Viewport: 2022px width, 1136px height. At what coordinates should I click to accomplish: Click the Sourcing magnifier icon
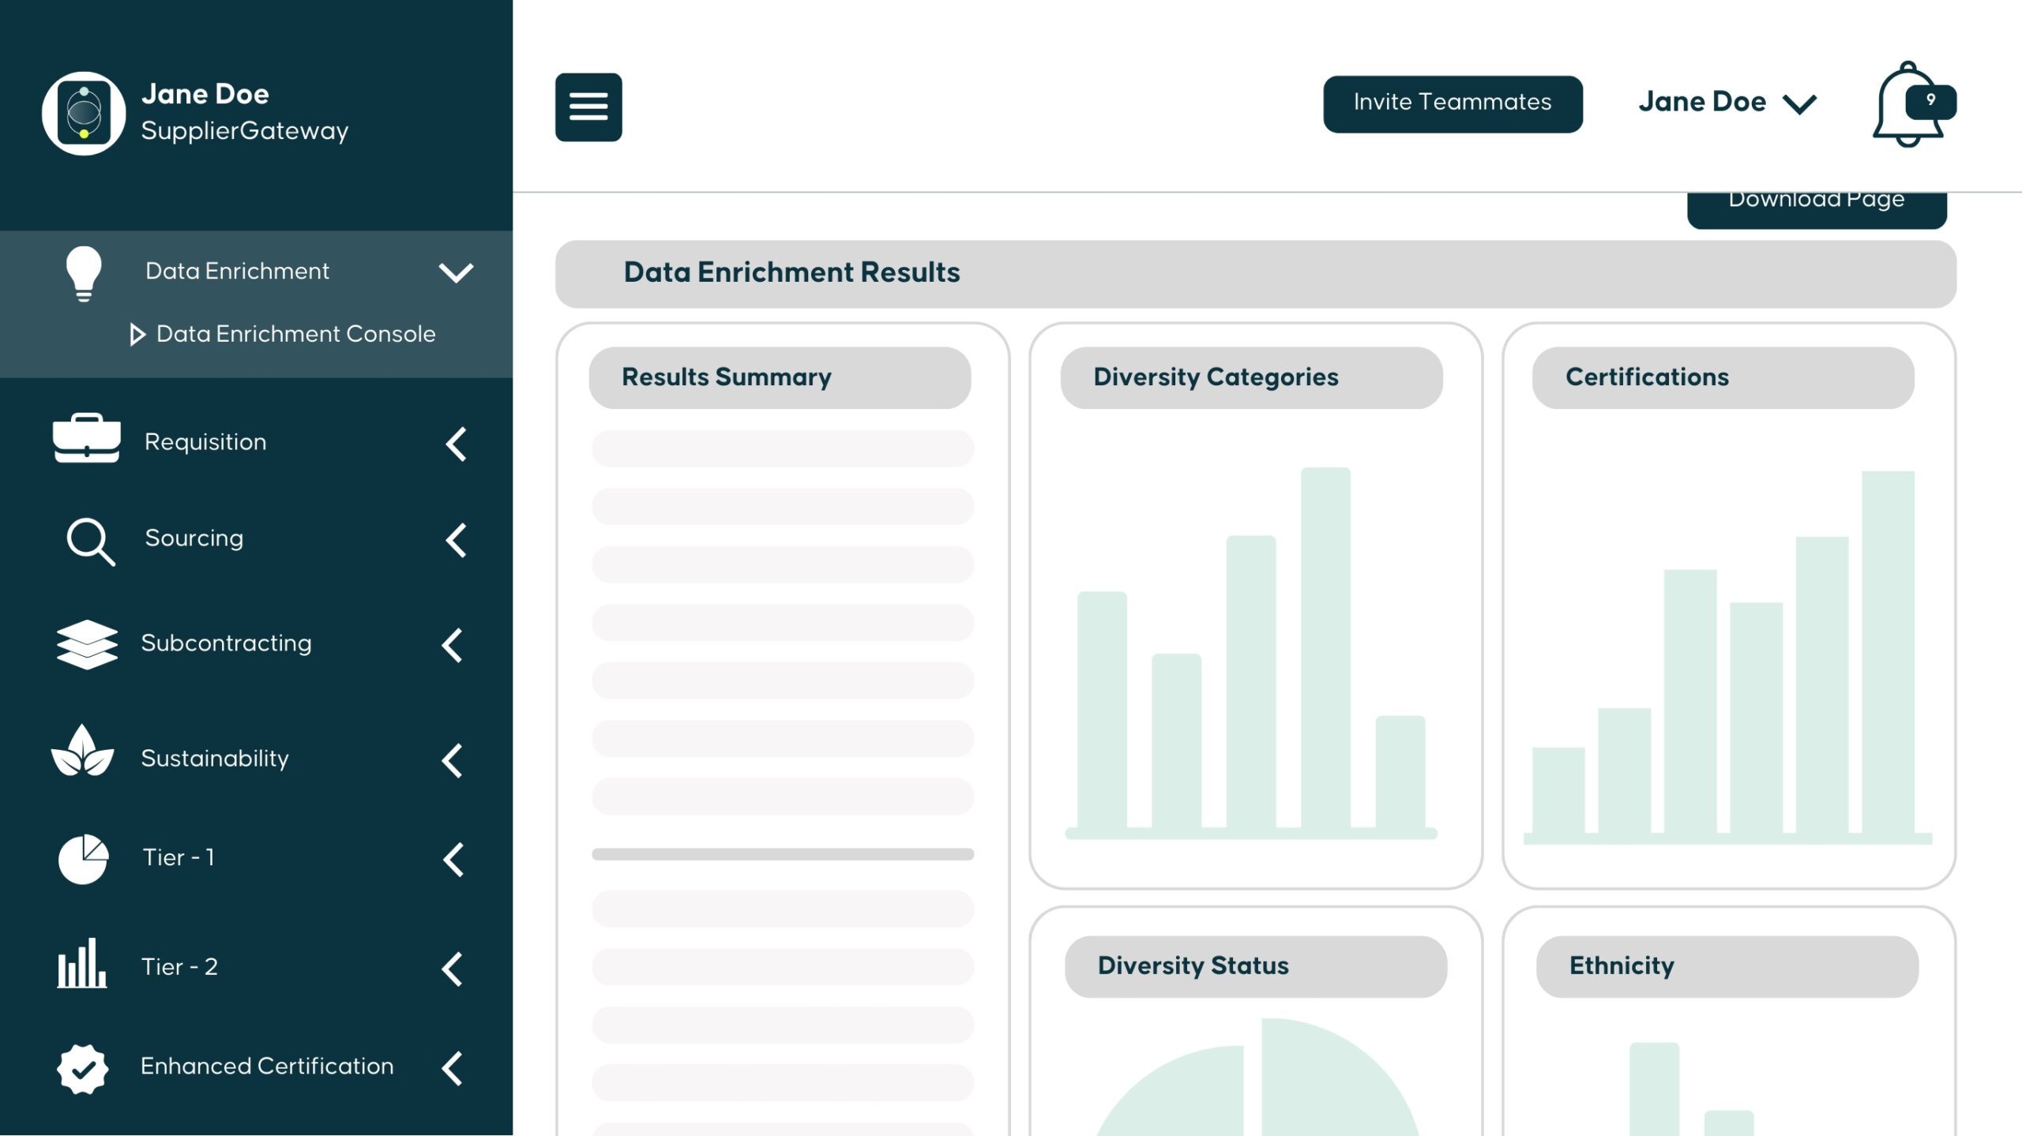(90, 542)
